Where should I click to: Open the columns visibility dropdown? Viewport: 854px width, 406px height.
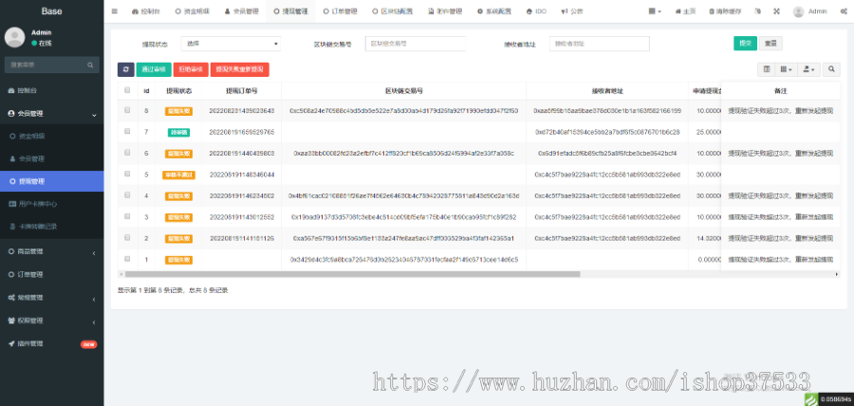pyautogui.click(x=786, y=69)
